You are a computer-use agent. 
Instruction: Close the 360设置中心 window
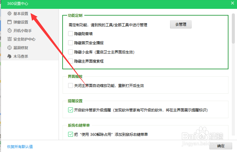[232, 3]
